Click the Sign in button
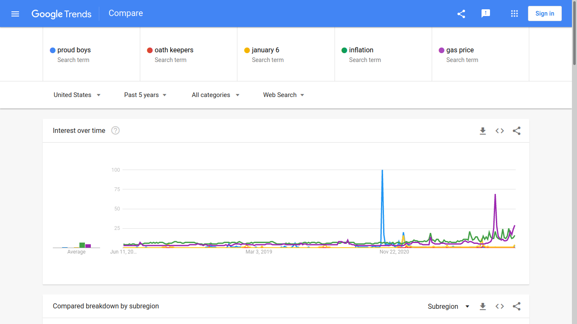 pos(545,13)
